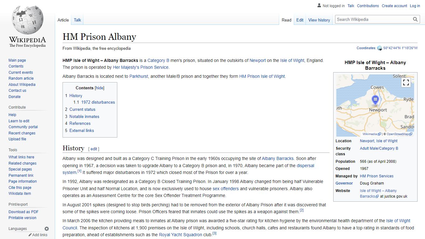This screenshot has height=239, width=425.
Task: Open the Contributions link at the top
Action: coord(368,6)
